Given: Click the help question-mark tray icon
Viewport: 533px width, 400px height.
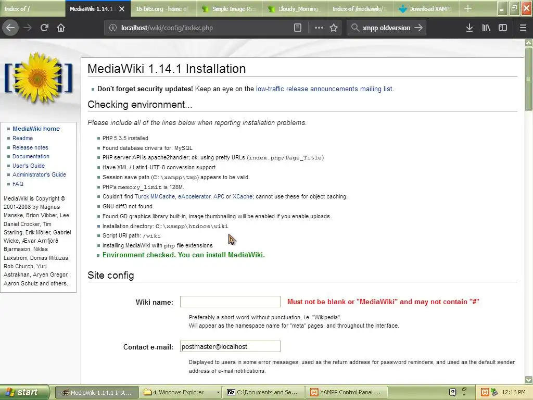Looking at the screenshot, I should tap(452, 392).
